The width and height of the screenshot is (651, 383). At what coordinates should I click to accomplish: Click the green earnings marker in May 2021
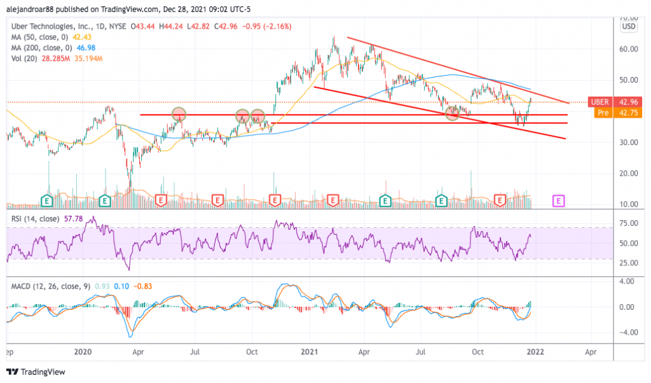pos(385,201)
